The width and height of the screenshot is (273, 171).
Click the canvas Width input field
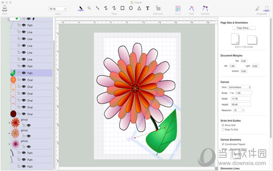point(241,99)
